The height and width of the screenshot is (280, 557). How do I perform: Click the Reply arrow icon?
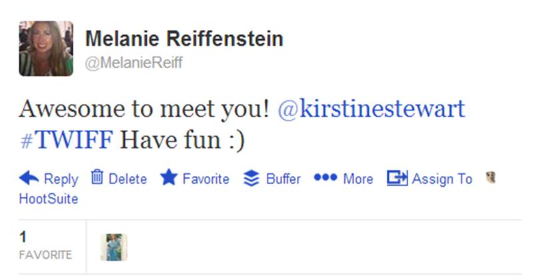(x=29, y=178)
